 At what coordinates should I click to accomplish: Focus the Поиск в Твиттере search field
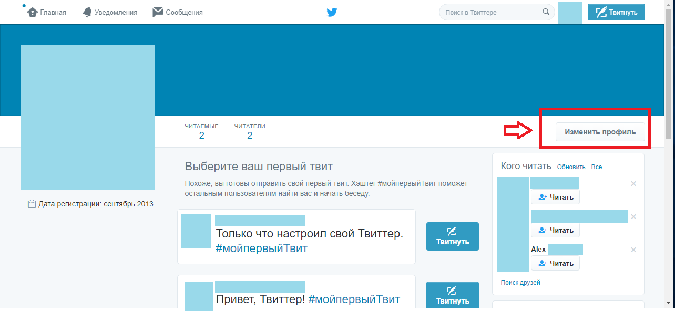pos(497,12)
